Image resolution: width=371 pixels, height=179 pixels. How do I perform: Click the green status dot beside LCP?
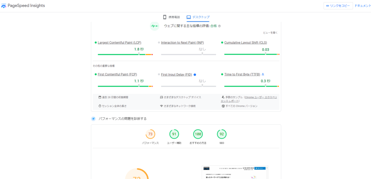pyautogui.click(x=96, y=43)
